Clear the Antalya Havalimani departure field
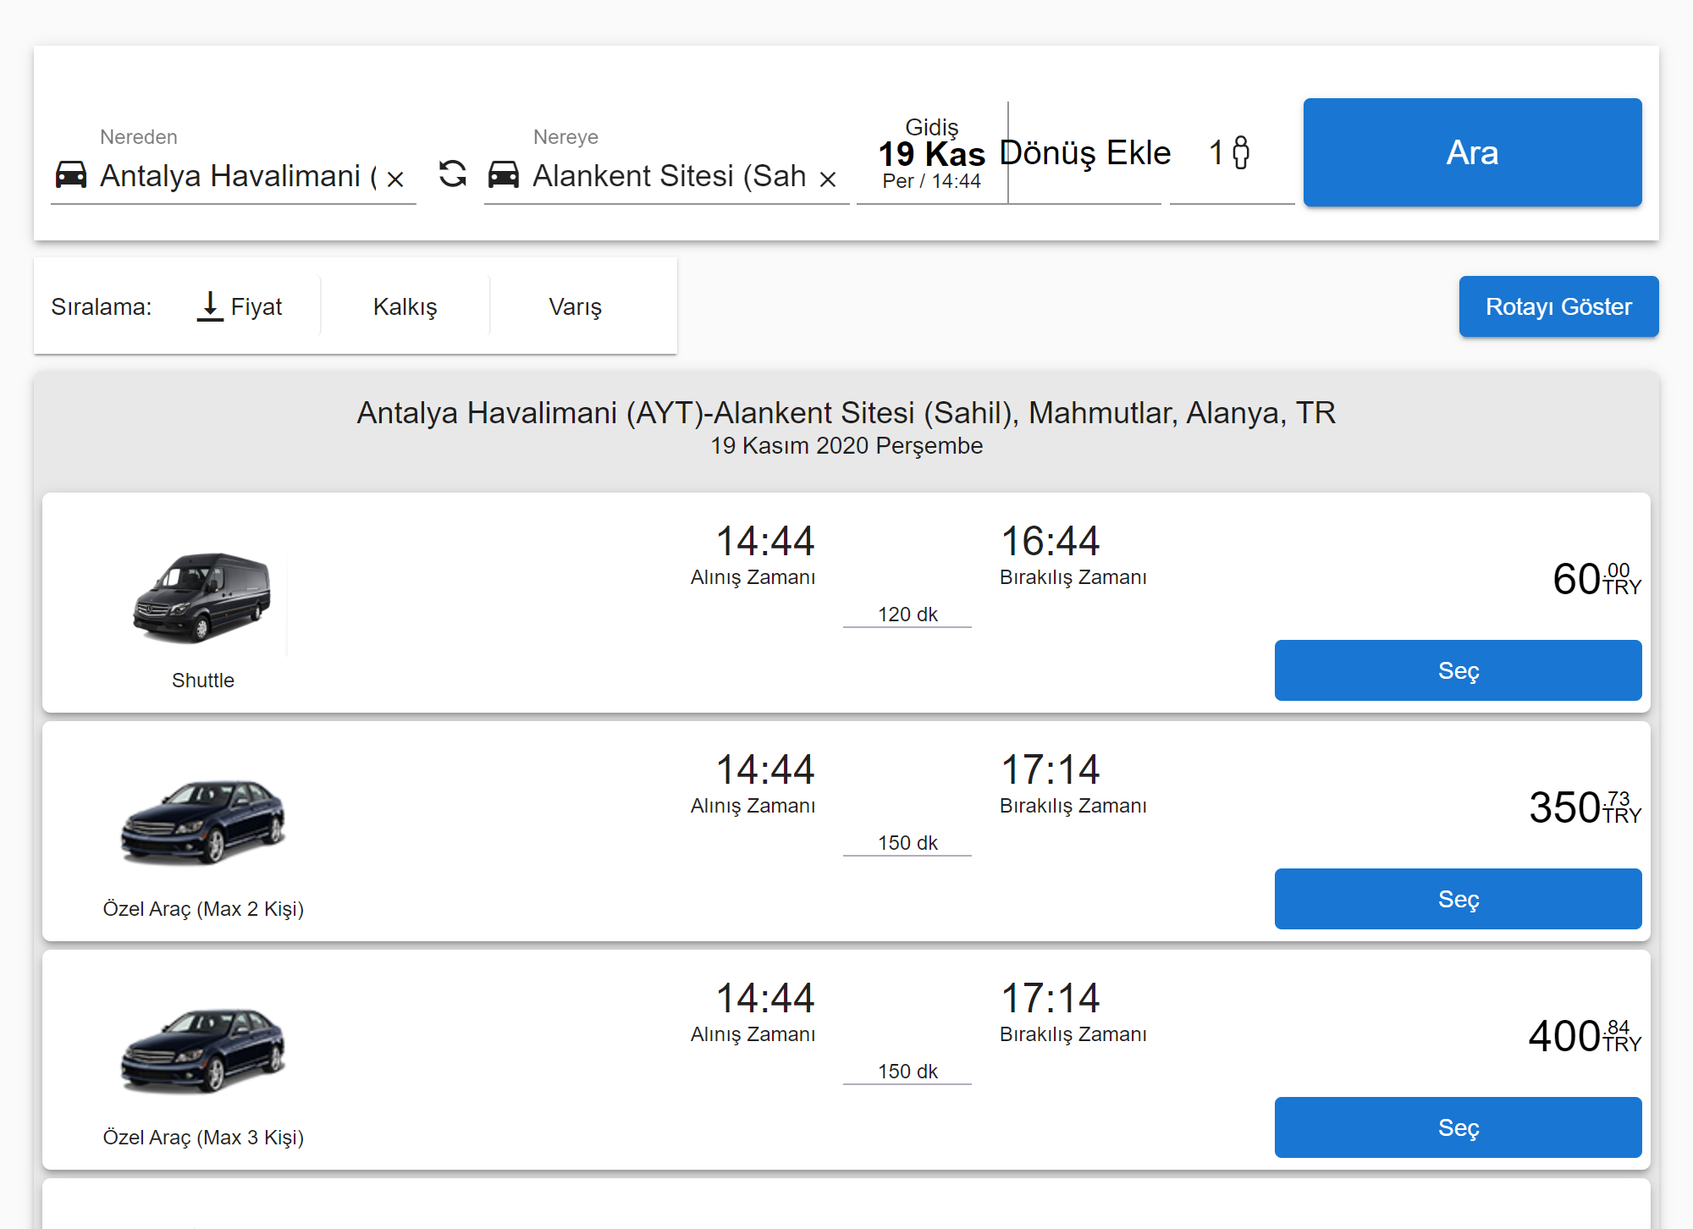Image resolution: width=1693 pixels, height=1229 pixels. coord(395,179)
